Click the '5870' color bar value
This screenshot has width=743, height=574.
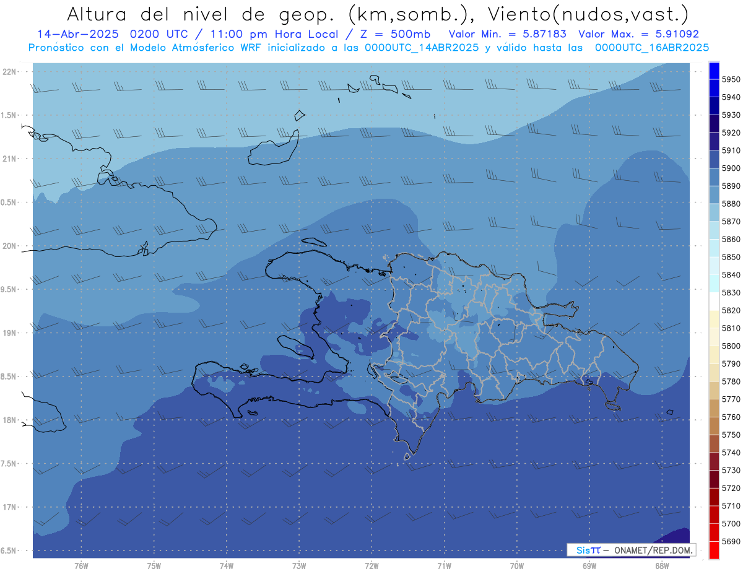tap(731, 222)
